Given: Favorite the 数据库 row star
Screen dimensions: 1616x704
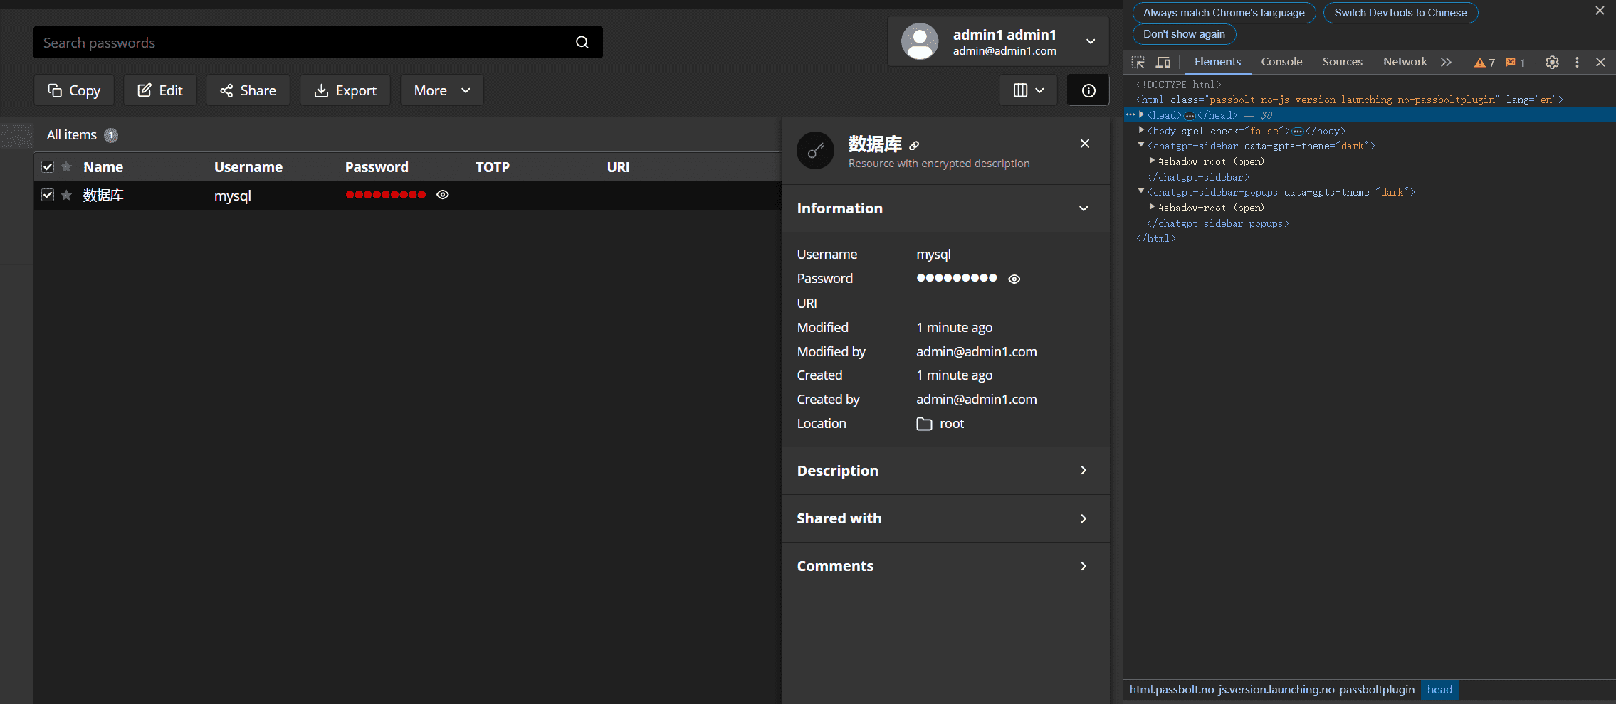Looking at the screenshot, I should [x=66, y=195].
